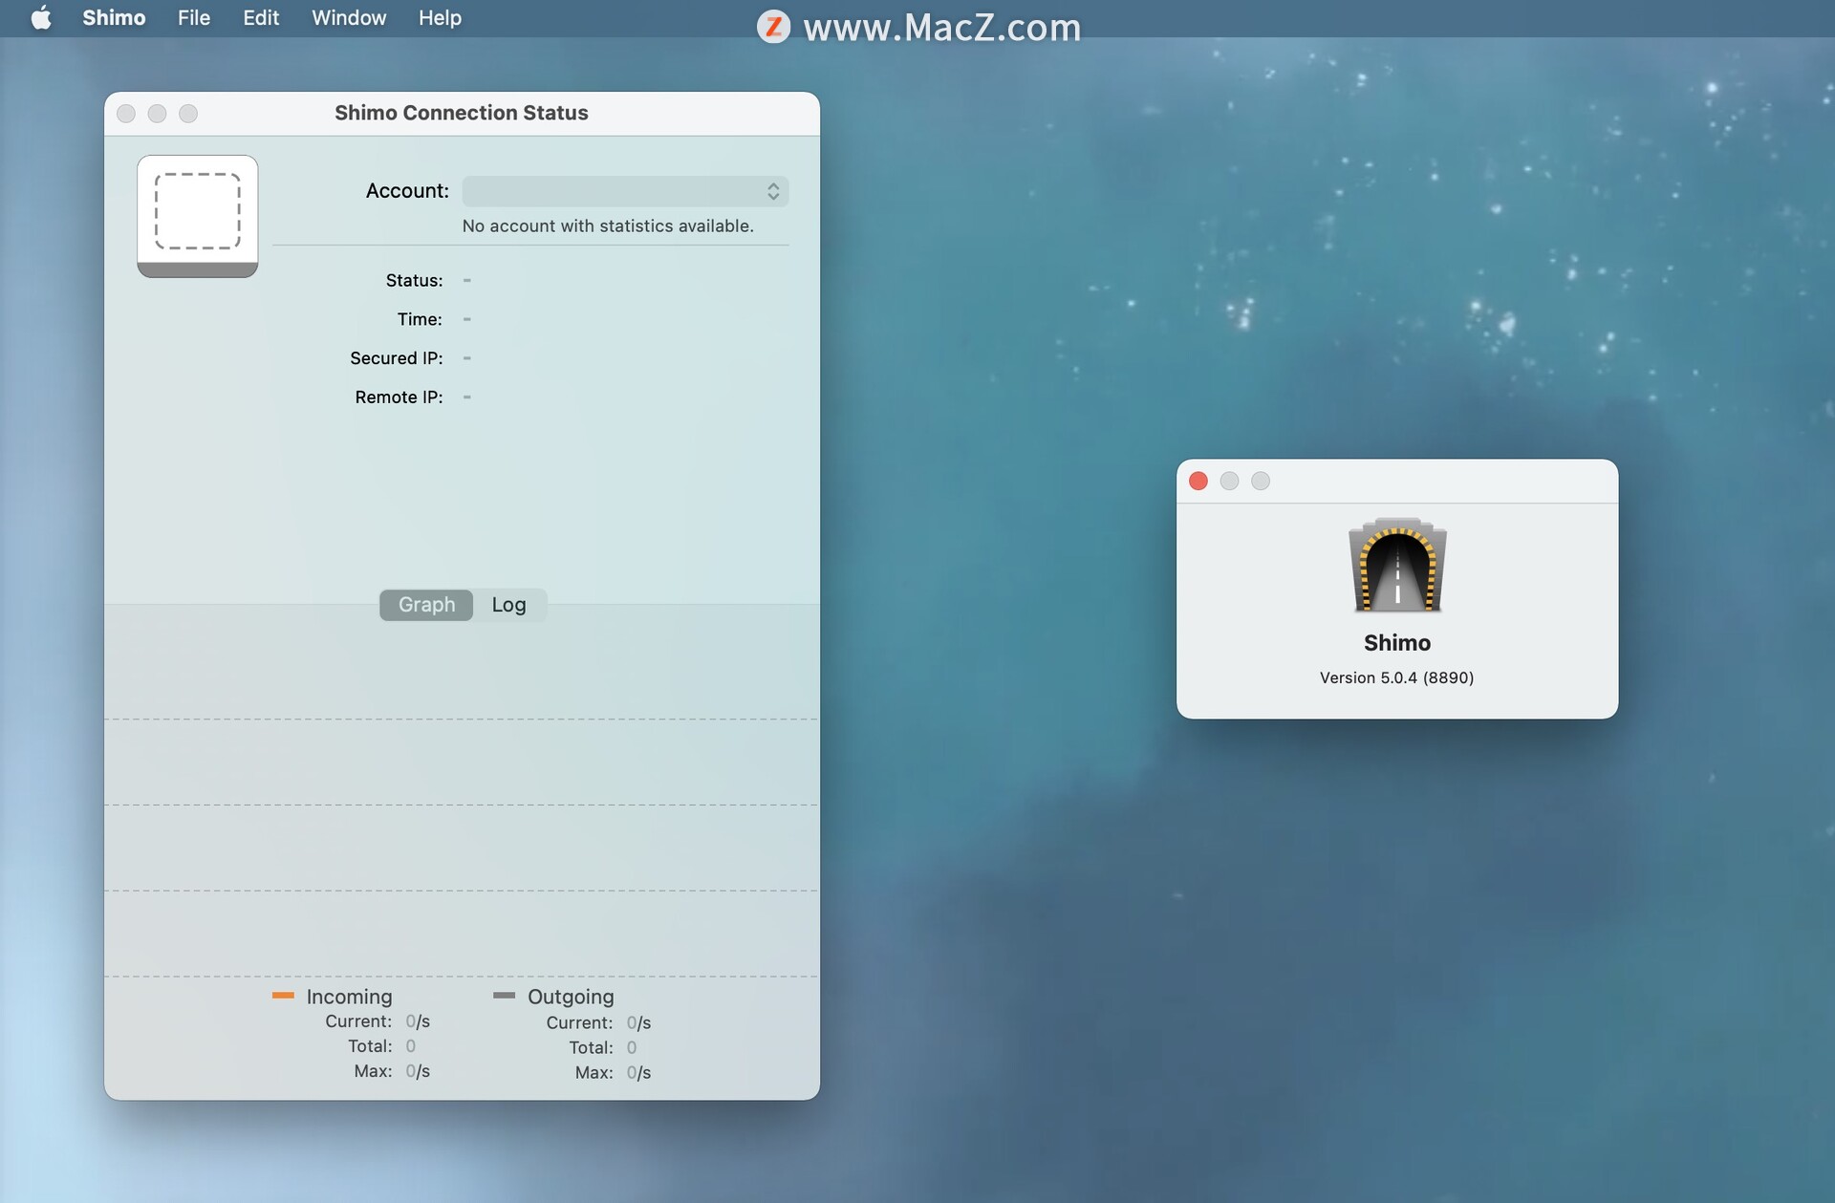Open the Help menu
The height and width of the screenshot is (1203, 1835).
pyautogui.click(x=440, y=18)
